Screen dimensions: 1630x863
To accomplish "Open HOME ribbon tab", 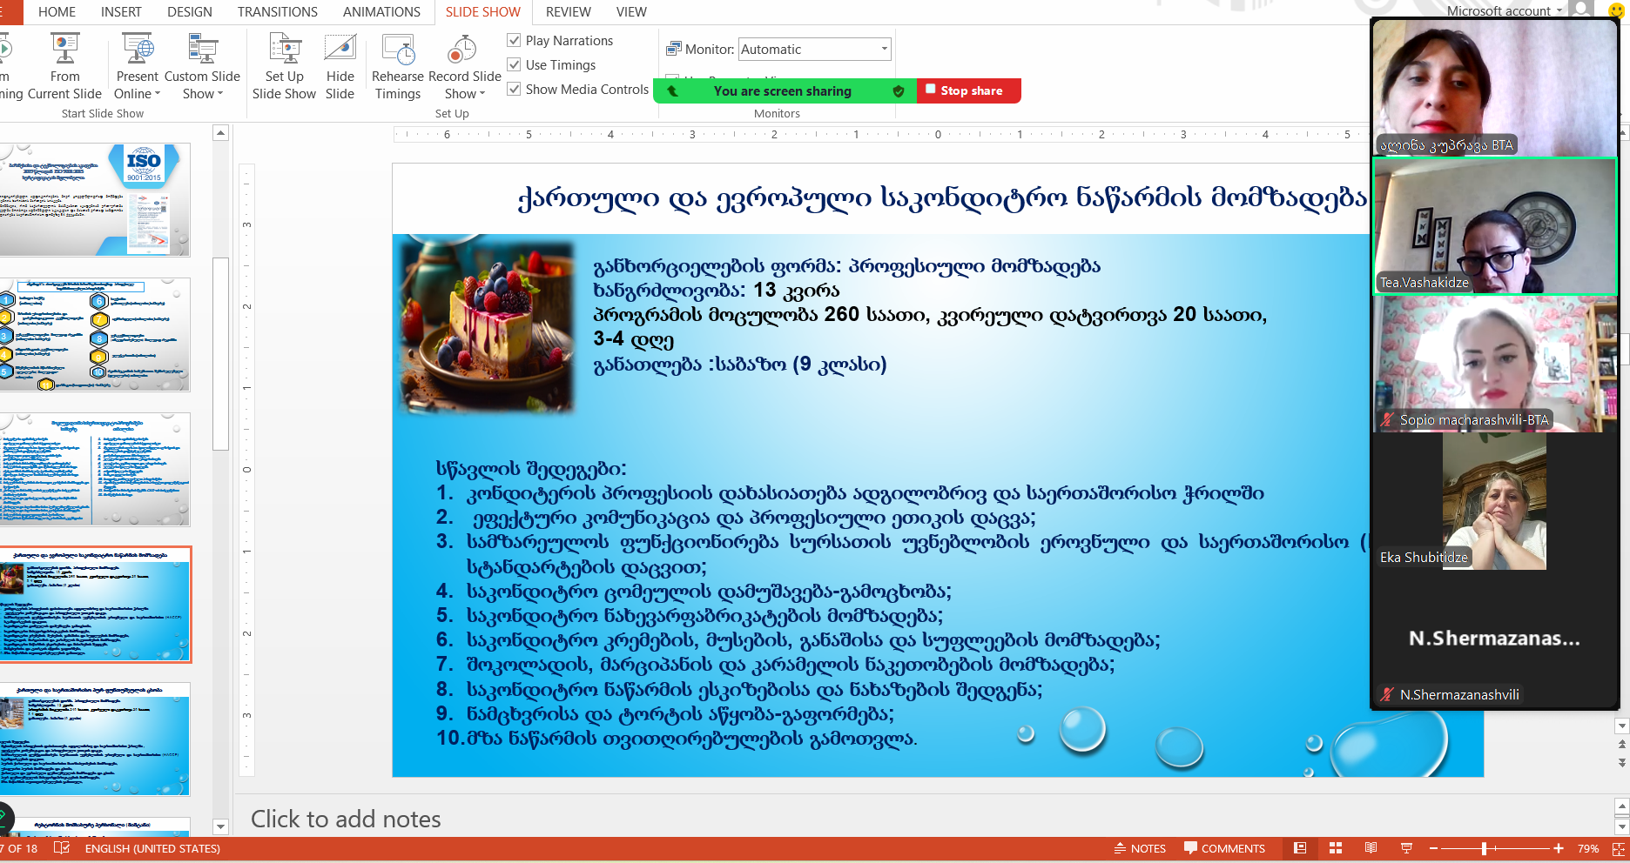I will point(57,12).
